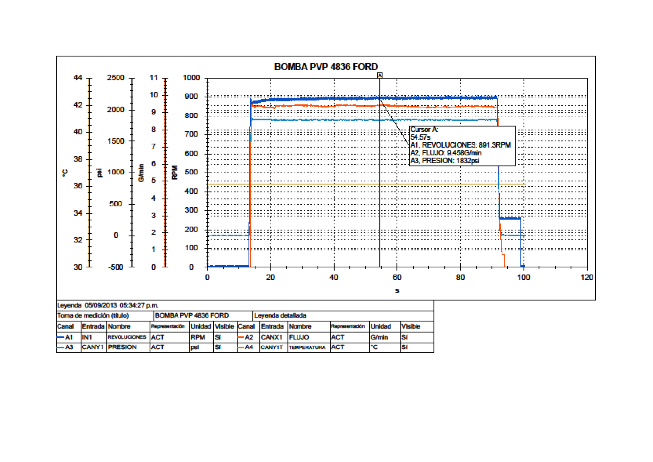Image resolution: width=653 pixels, height=462 pixels.
Task: Click the 60 tick on the time axis
Action: point(397,277)
